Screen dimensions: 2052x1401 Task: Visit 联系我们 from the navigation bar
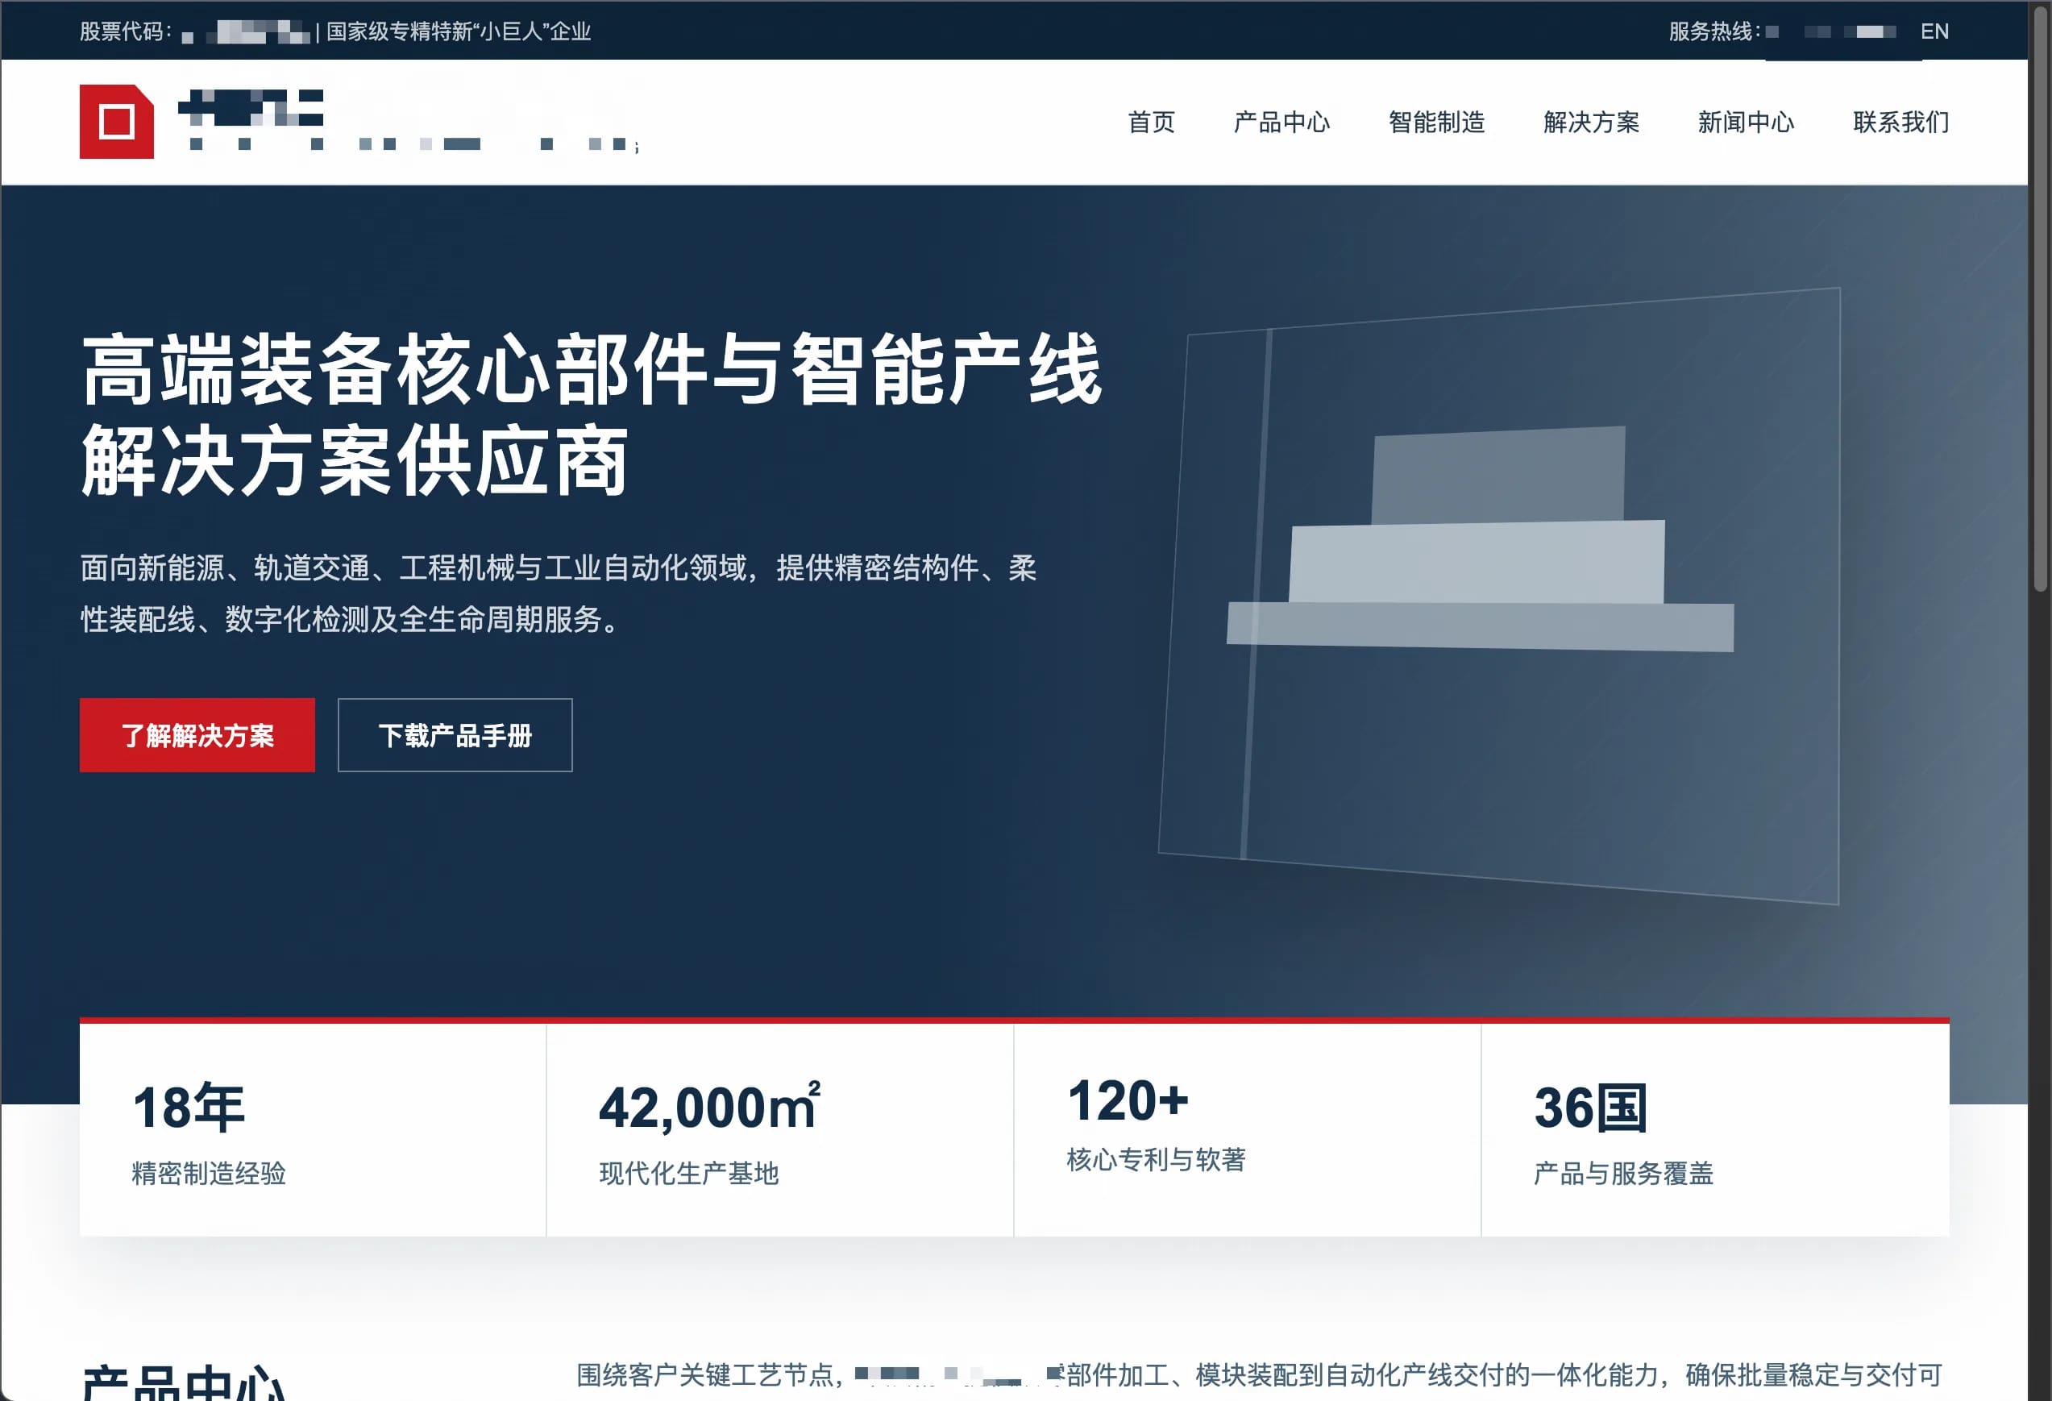click(x=1901, y=122)
